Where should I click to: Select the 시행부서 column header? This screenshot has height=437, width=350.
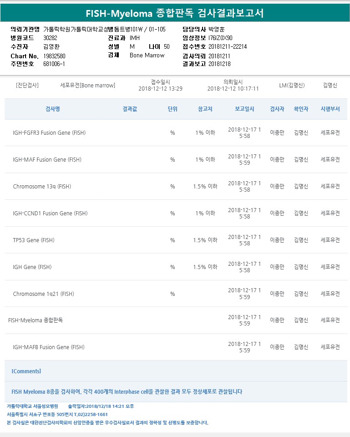tap(330, 109)
